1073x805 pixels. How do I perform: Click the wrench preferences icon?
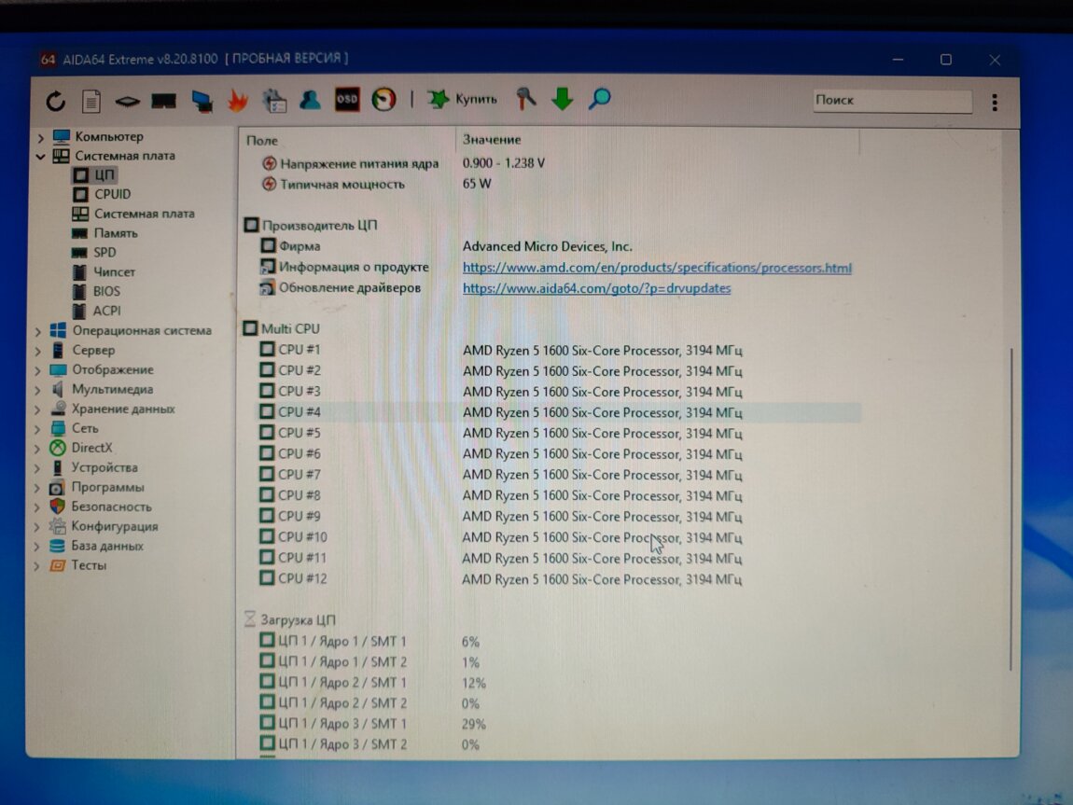coord(526,98)
